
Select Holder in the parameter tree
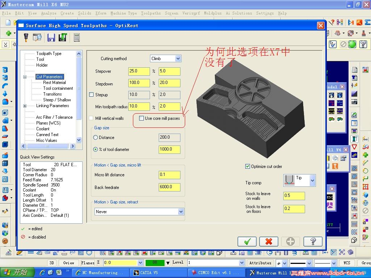[42, 65]
